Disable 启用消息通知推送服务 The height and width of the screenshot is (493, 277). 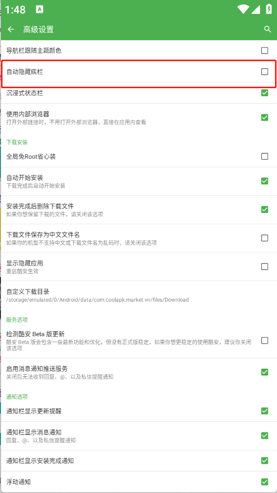[x=264, y=372]
